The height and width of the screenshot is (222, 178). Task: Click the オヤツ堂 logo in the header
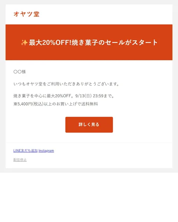26,14
